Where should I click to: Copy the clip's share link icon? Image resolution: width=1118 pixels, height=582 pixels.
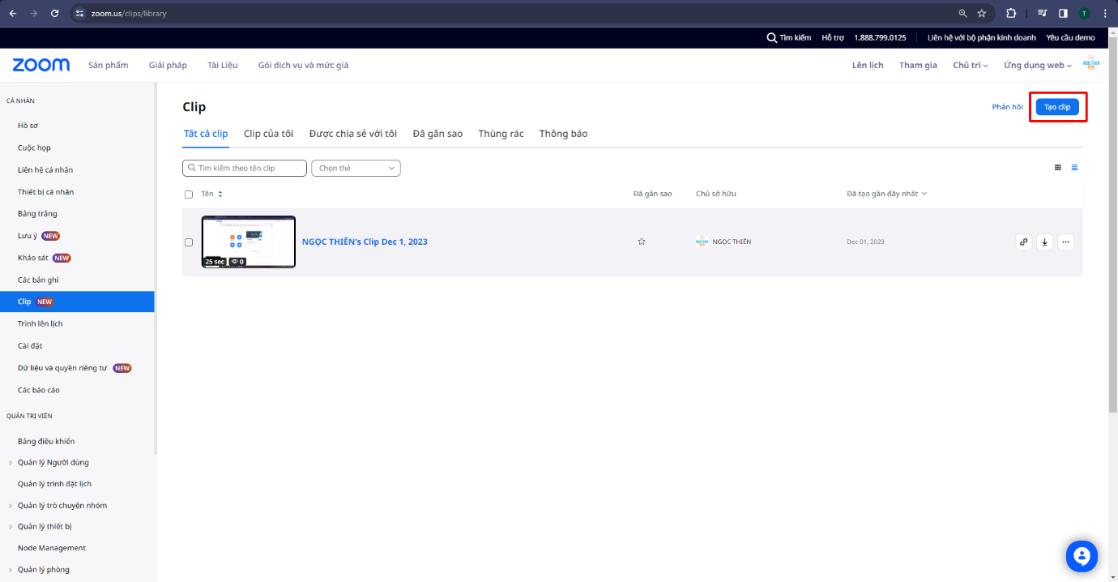click(x=1024, y=242)
